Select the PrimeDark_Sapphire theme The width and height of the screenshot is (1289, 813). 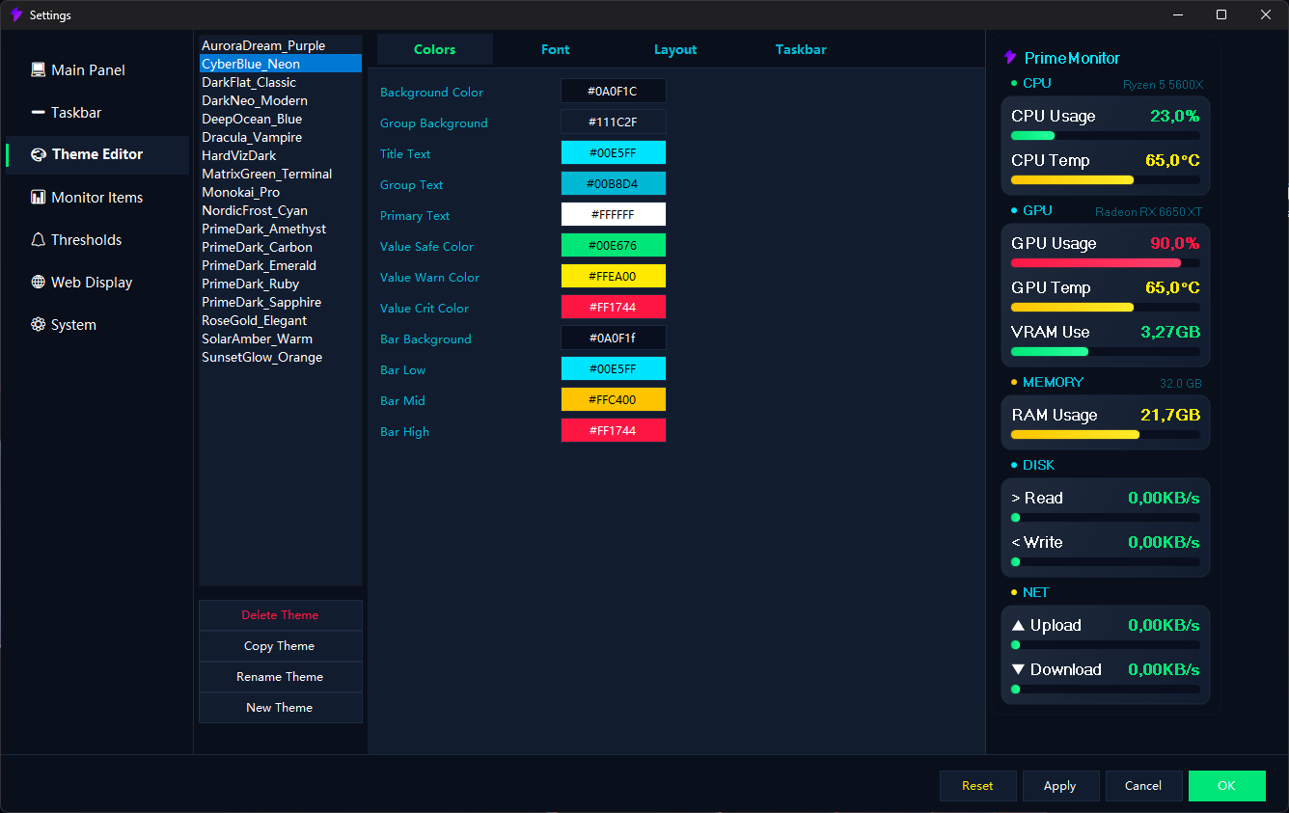click(280, 302)
